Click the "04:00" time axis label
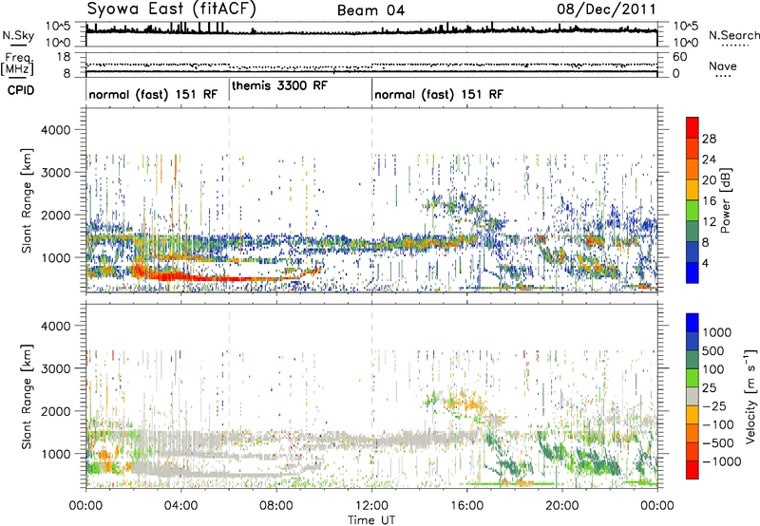Image resolution: width=760 pixels, height=526 pixels. tap(180, 506)
